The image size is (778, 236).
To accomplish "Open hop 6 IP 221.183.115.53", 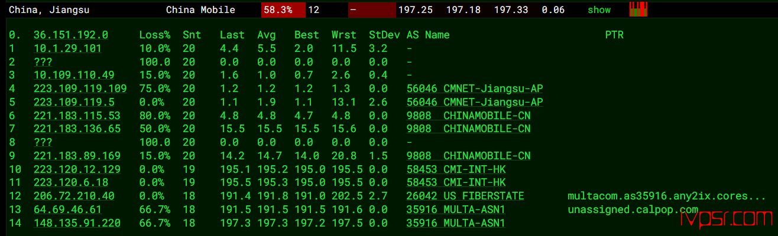I will point(77,116).
